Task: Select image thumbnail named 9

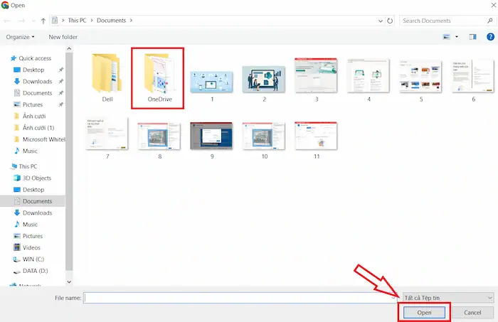Action: 212,139
